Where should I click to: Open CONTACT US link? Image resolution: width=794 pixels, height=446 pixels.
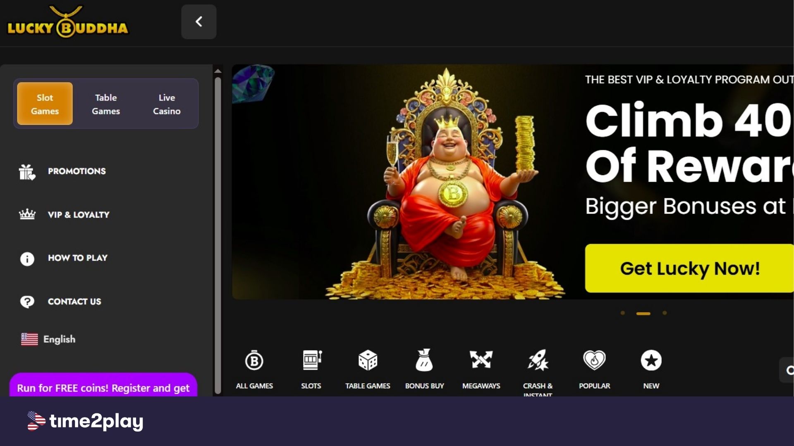74,301
